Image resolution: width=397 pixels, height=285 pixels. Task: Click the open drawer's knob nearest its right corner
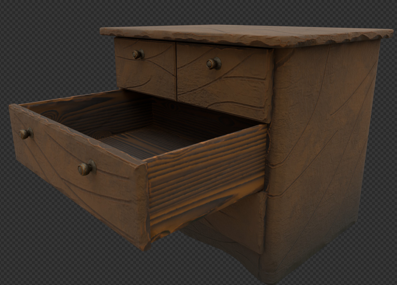point(86,168)
